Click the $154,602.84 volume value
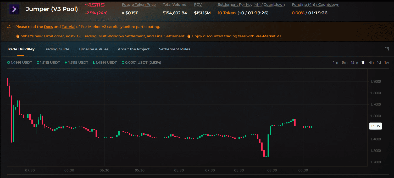 click(175, 13)
